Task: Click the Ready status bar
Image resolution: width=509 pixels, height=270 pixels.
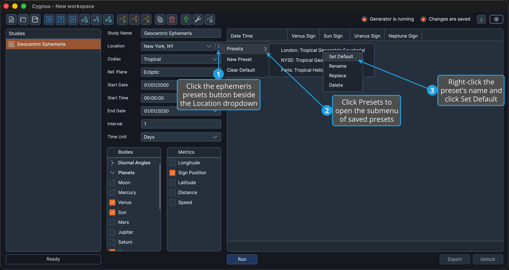Action: [53, 259]
